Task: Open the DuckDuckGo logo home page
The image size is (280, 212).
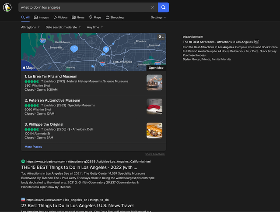Action: [x=7, y=7]
